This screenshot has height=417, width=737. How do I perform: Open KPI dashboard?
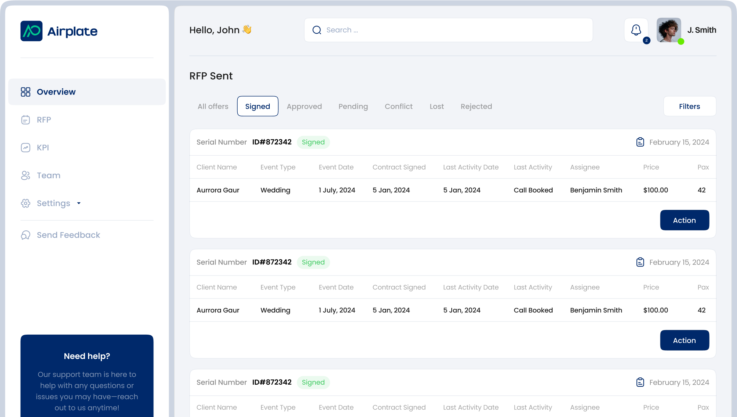coord(42,147)
